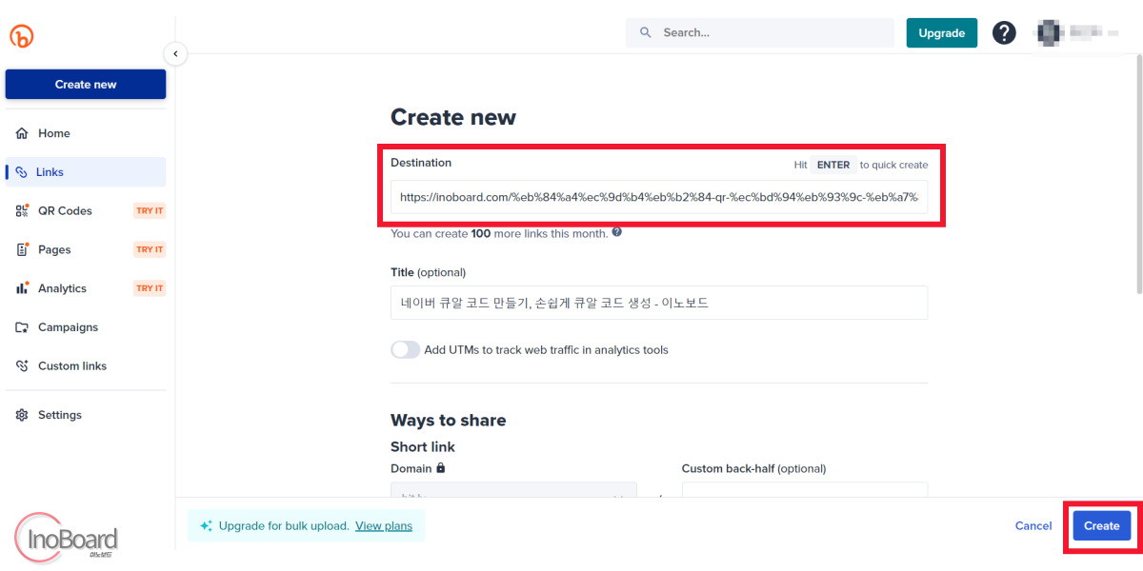Image resolution: width=1143 pixels, height=571 pixels.
Task: Click the Bitly logo icon
Action: (x=21, y=36)
